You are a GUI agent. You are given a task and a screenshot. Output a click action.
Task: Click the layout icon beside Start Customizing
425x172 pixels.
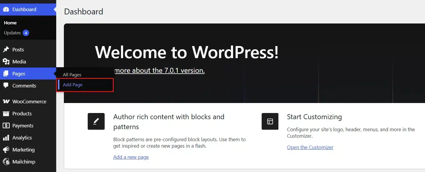(x=270, y=121)
